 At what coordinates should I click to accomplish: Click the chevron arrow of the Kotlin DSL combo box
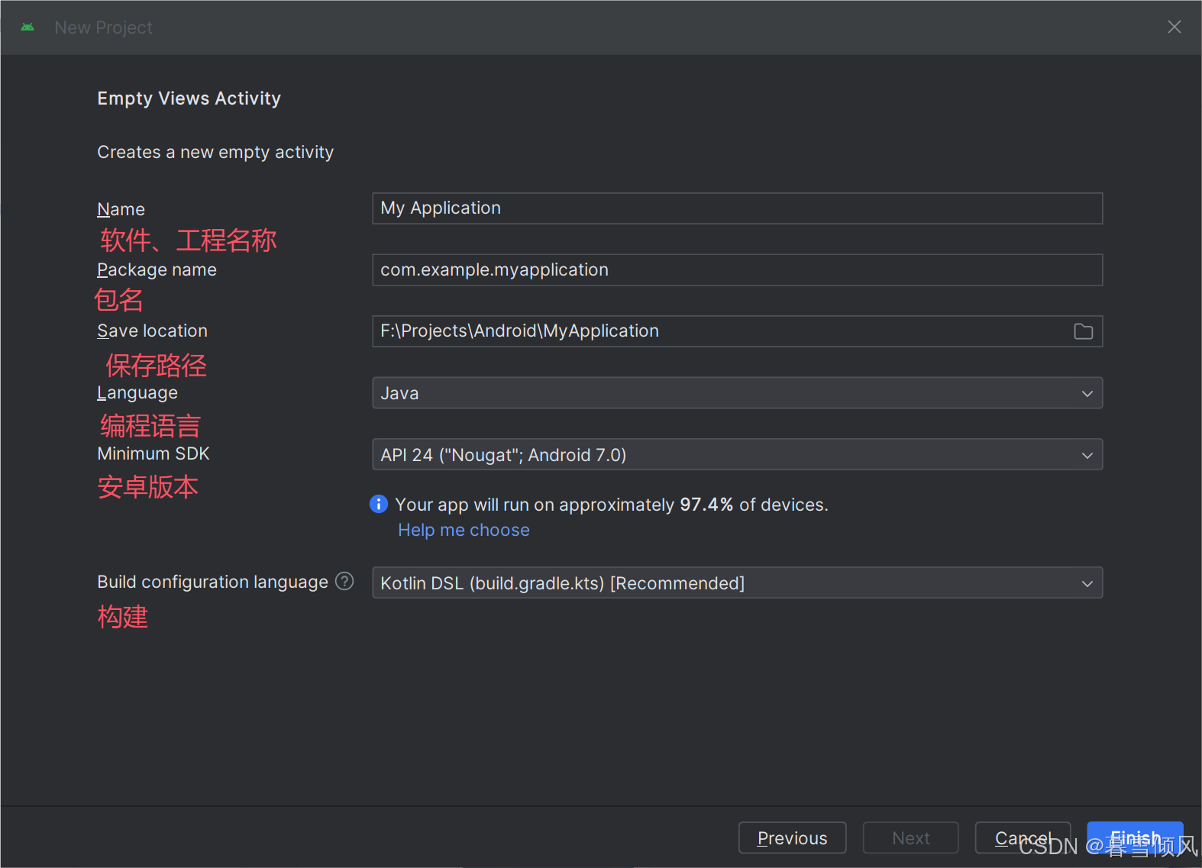tap(1087, 584)
